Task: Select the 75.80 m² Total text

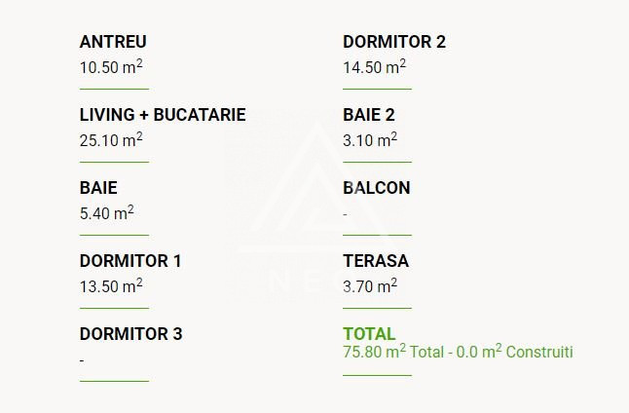Action: [393, 352]
